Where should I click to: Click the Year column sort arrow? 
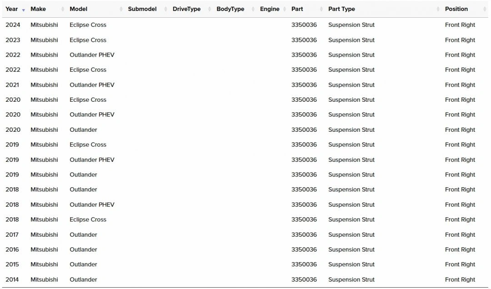tap(24, 10)
